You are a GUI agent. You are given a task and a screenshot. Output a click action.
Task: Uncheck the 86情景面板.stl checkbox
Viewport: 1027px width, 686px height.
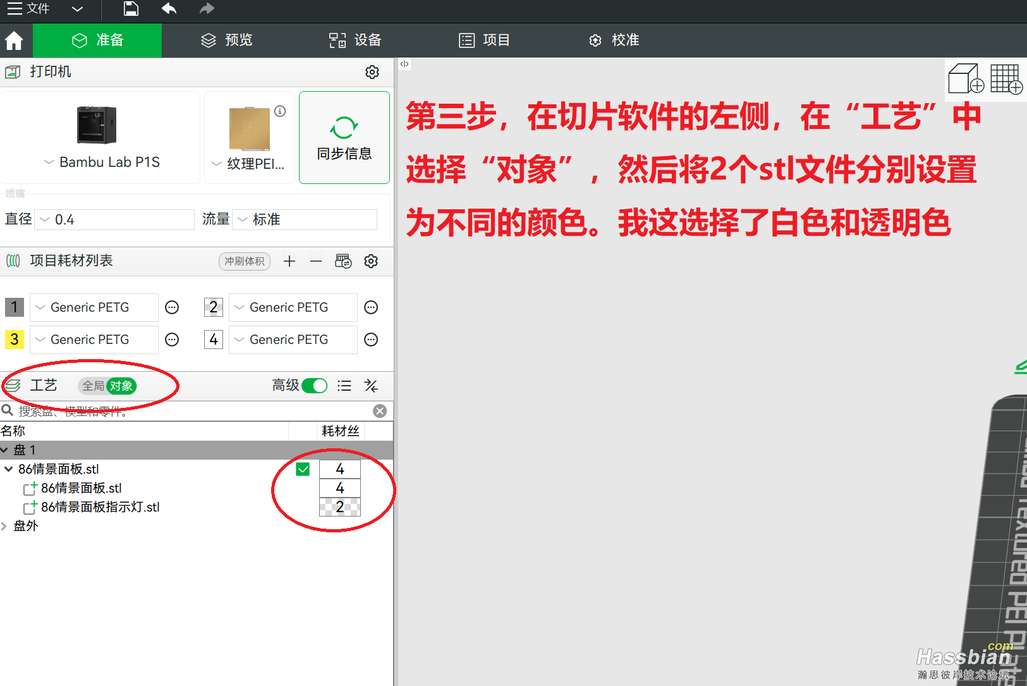(303, 469)
